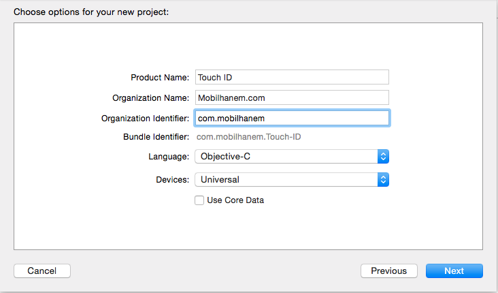
Task: Click the Language label
Action: [x=169, y=157]
